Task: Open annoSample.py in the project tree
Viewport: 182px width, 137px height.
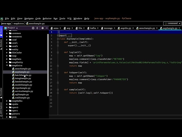Action: click(x=23, y=69)
